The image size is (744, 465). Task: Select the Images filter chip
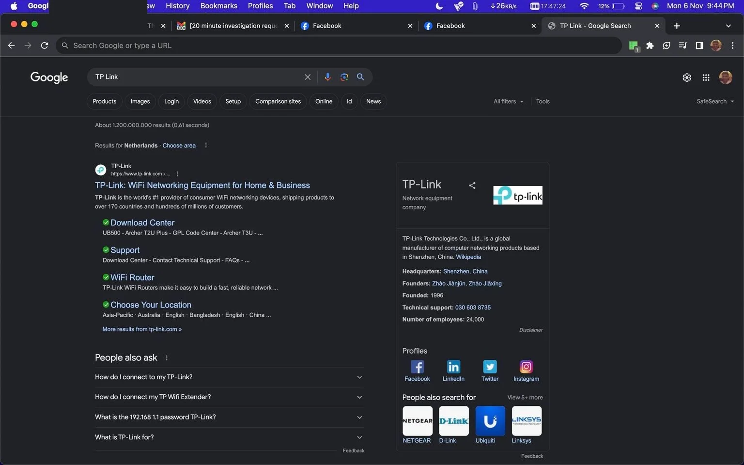point(140,101)
